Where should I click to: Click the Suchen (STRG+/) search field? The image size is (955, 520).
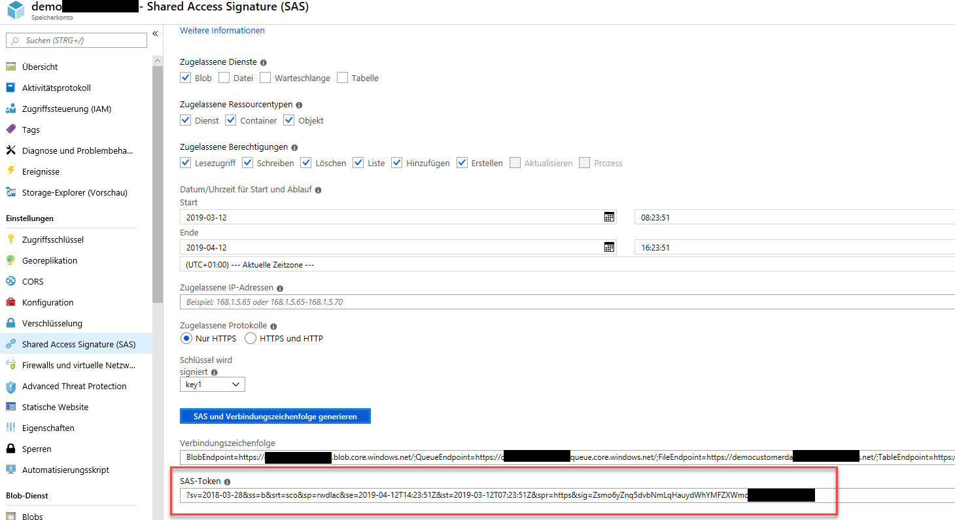(x=76, y=40)
